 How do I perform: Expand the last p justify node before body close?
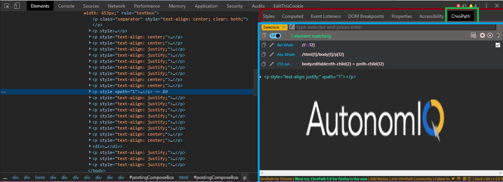[90, 165]
